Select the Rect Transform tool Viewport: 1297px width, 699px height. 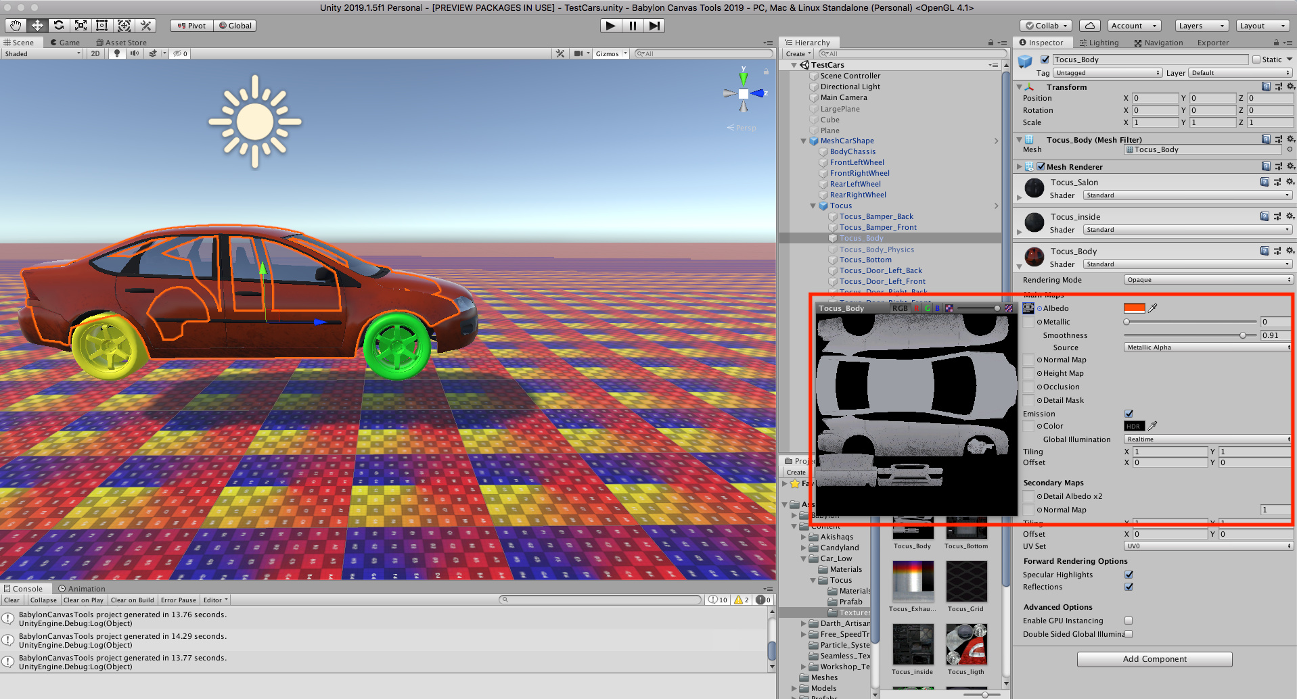pos(102,26)
